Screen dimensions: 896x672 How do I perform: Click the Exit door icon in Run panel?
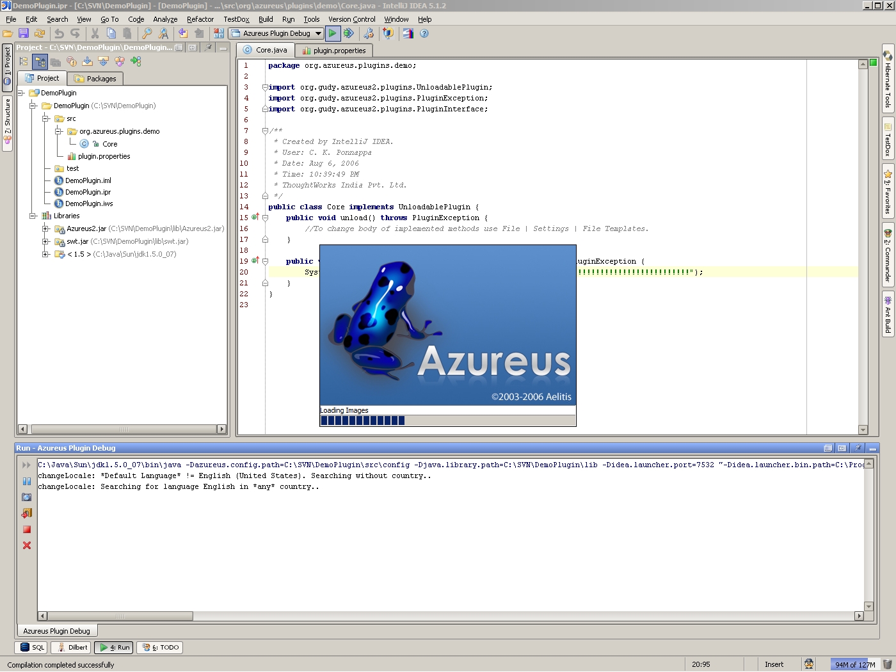point(27,513)
